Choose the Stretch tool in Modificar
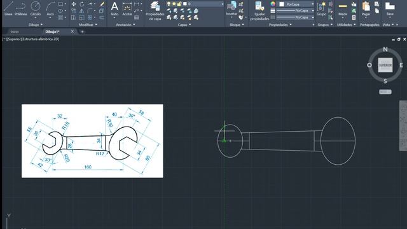Image resolution: width=407 pixels, height=229 pixels. (74, 17)
